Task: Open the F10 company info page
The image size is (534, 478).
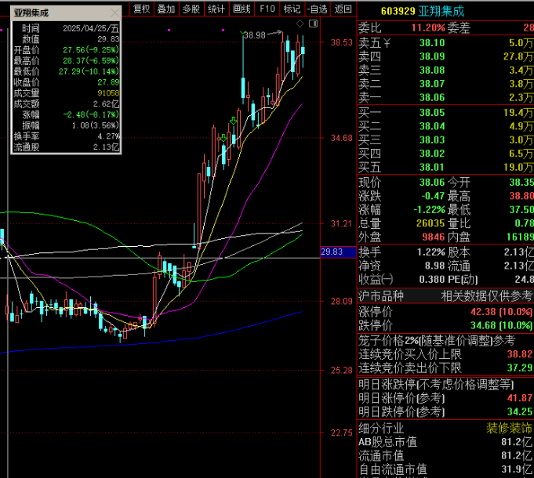Action: tap(267, 9)
